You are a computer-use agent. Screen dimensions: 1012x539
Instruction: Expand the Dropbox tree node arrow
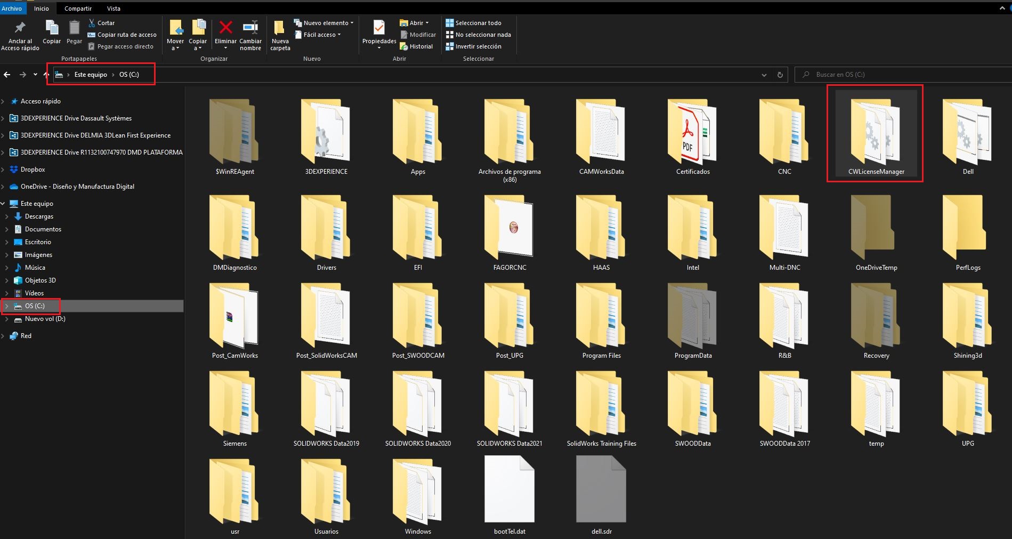pyautogui.click(x=3, y=170)
